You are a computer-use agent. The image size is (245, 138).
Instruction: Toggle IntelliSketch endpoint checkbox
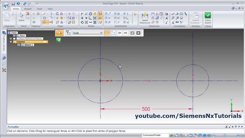106,14
